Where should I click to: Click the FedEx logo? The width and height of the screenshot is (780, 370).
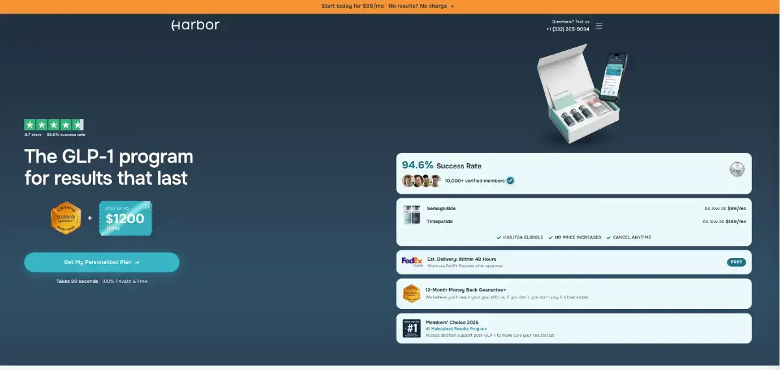click(412, 261)
